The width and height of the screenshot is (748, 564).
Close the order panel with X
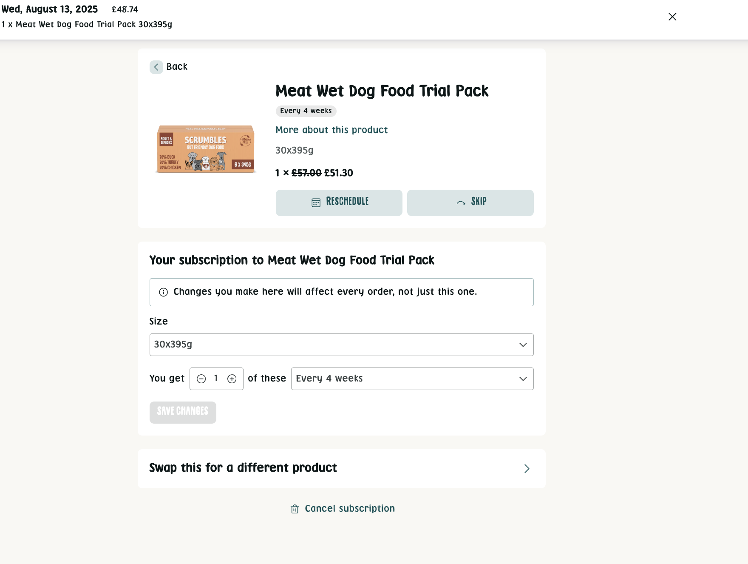[672, 17]
